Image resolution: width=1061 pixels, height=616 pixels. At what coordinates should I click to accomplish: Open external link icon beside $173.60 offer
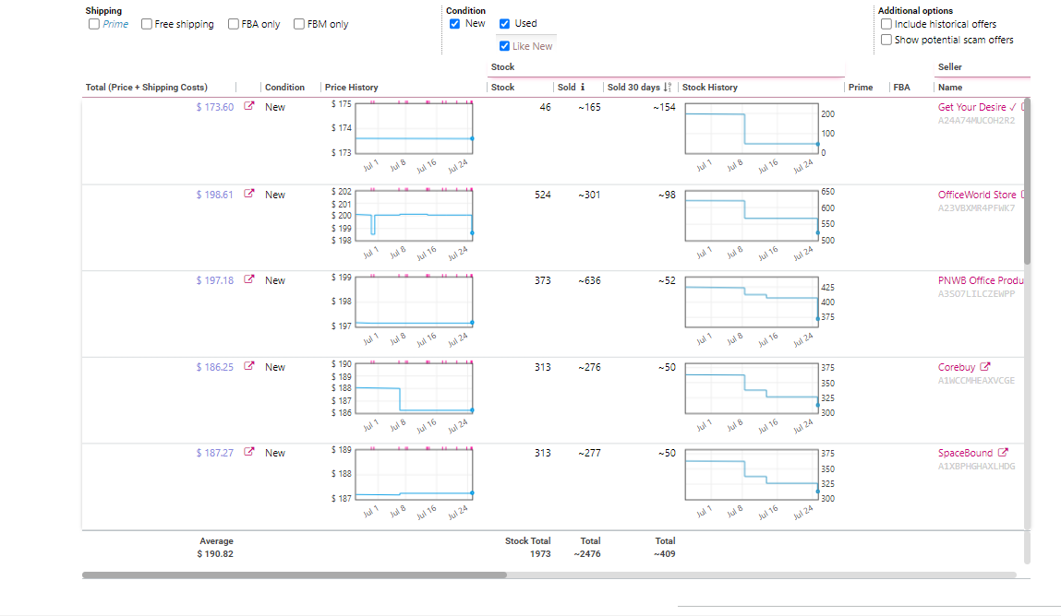(x=249, y=106)
